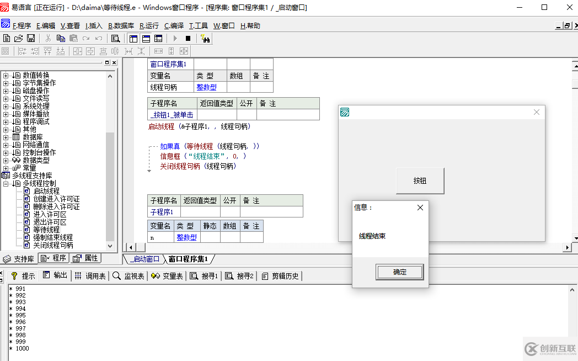Click the 确定 button in the message box
This screenshot has width=578, height=361.
click(400, 272)
